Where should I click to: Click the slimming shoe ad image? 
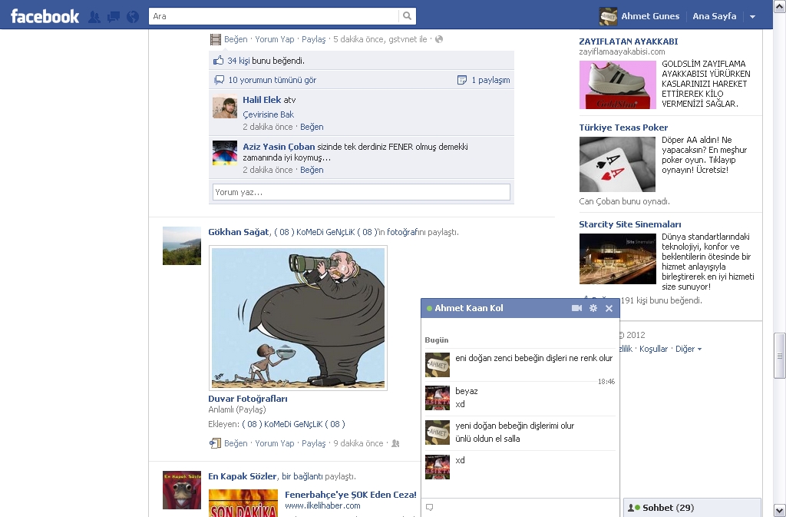pos(618,85)
